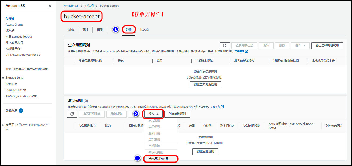Viewport: 352px width, 166px height.
Task: Switch to the 接入点 tab
Action: coord(144,30)
